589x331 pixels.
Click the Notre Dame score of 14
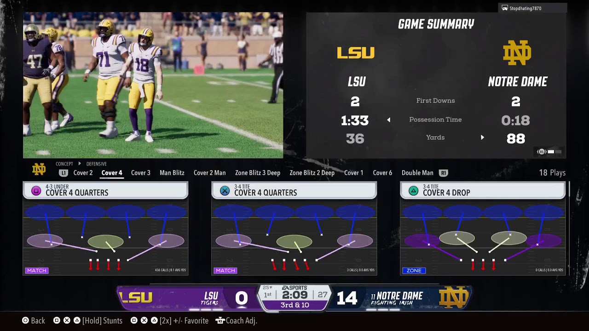tap(347, 298)
